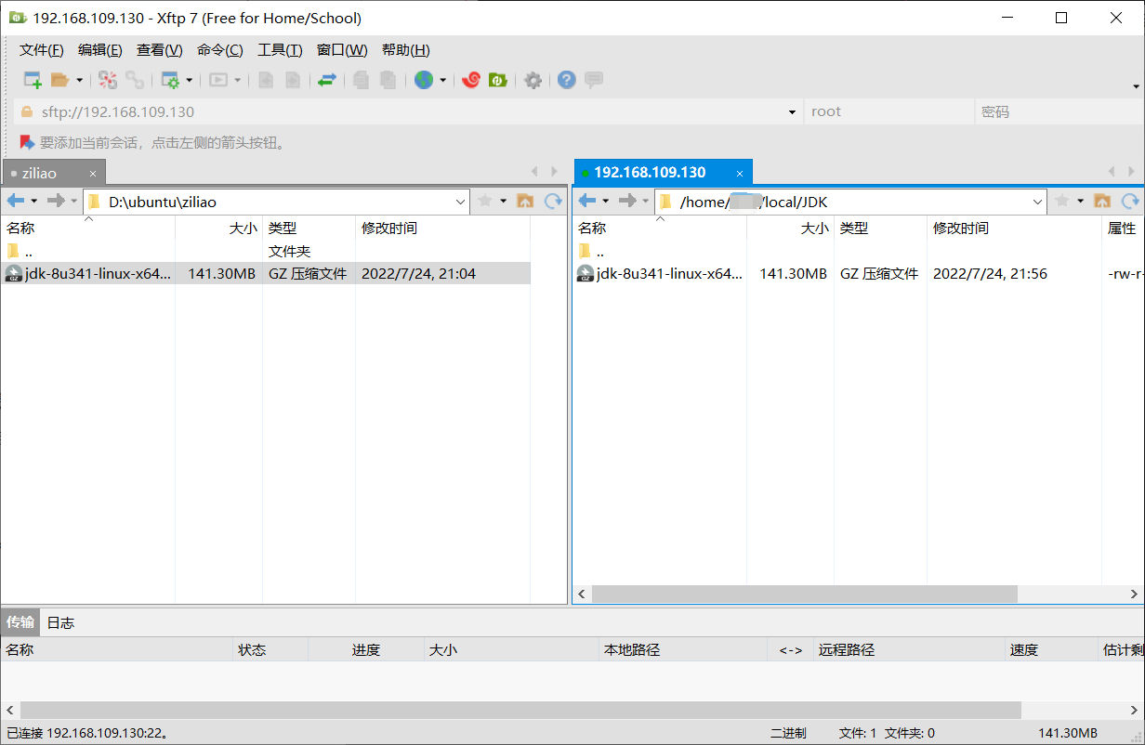Expand the globe icon dropdown arrow

442,80
